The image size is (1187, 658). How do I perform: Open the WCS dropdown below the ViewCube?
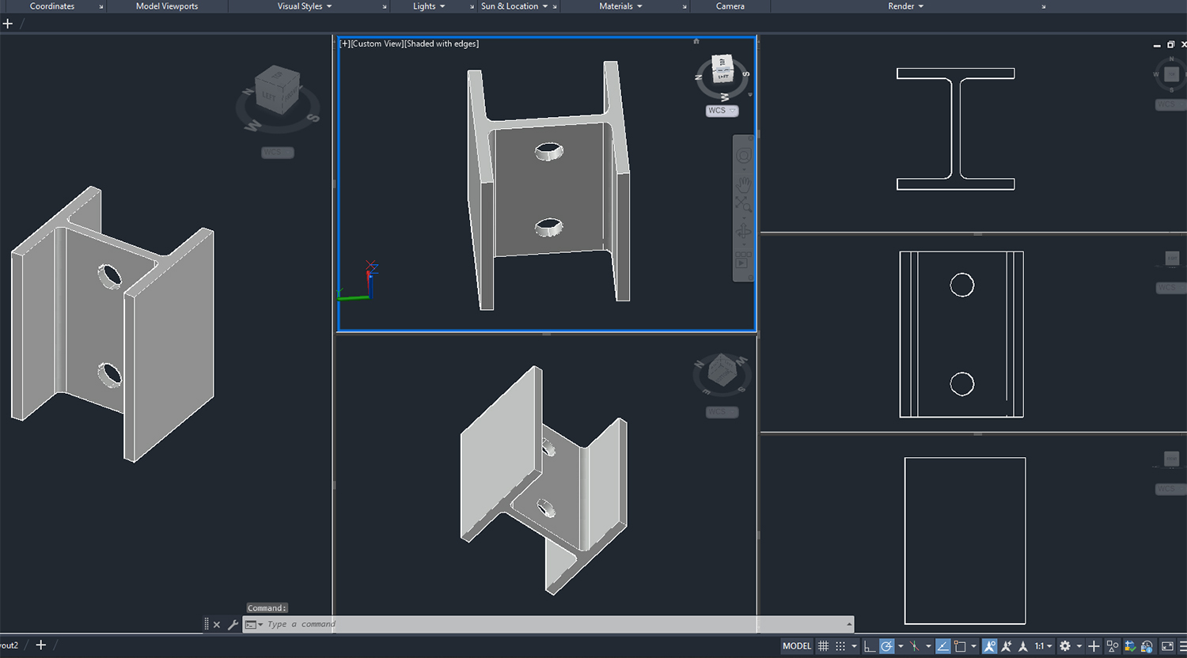click(722, 111)
